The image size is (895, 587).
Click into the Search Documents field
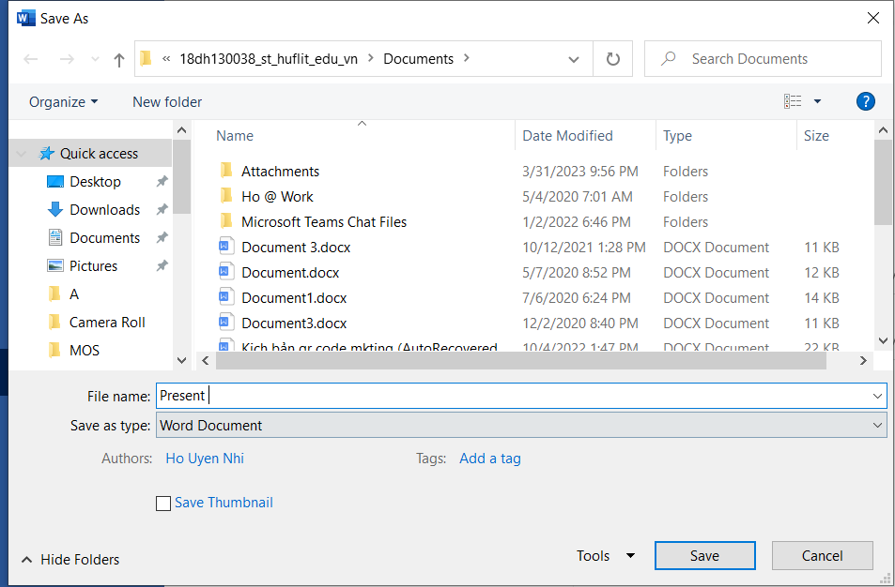(763, 59)
